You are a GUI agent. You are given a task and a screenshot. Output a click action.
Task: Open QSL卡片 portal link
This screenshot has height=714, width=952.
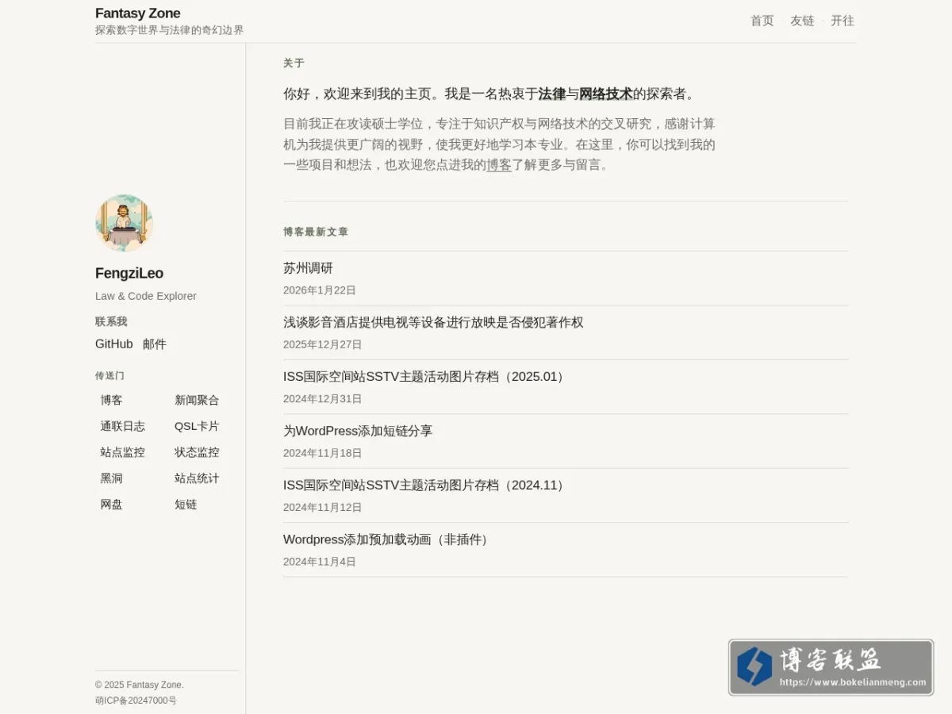[197, 426]
